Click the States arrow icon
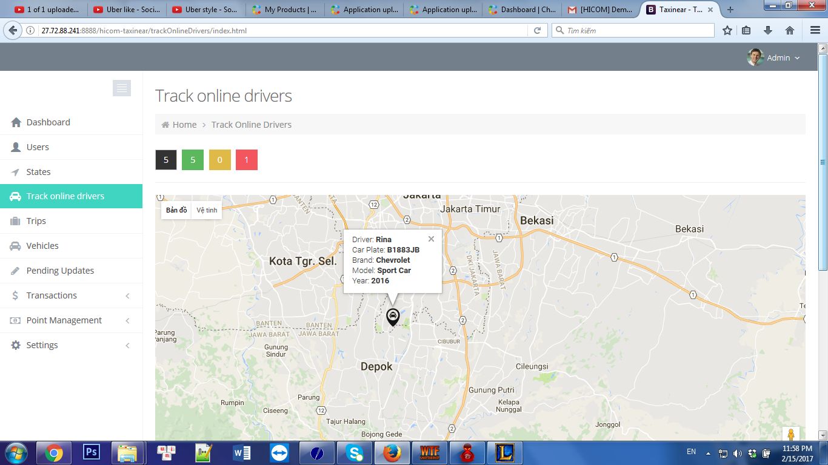Screen dimensions: 828x465 (16, 172)
